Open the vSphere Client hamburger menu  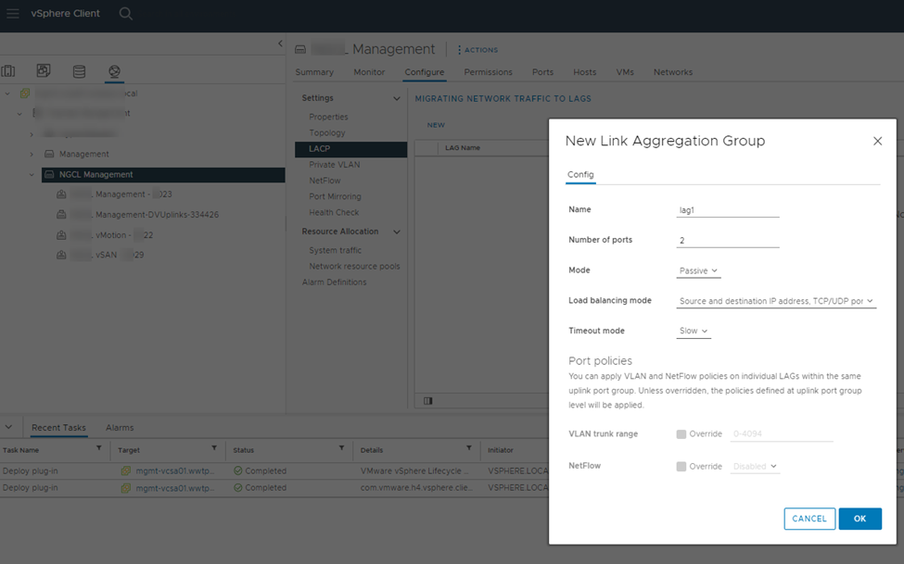13,14
